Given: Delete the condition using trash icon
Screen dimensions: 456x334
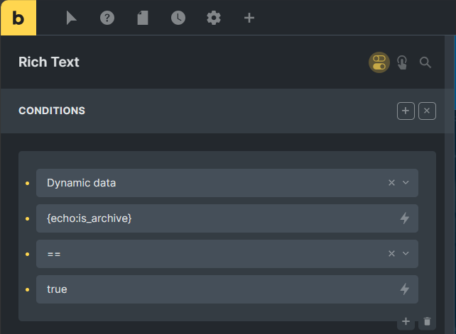Looking at the screenshot, I should 427,321.
